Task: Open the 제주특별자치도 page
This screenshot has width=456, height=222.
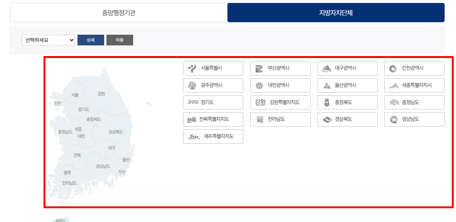Action: [x=213, y=136]
